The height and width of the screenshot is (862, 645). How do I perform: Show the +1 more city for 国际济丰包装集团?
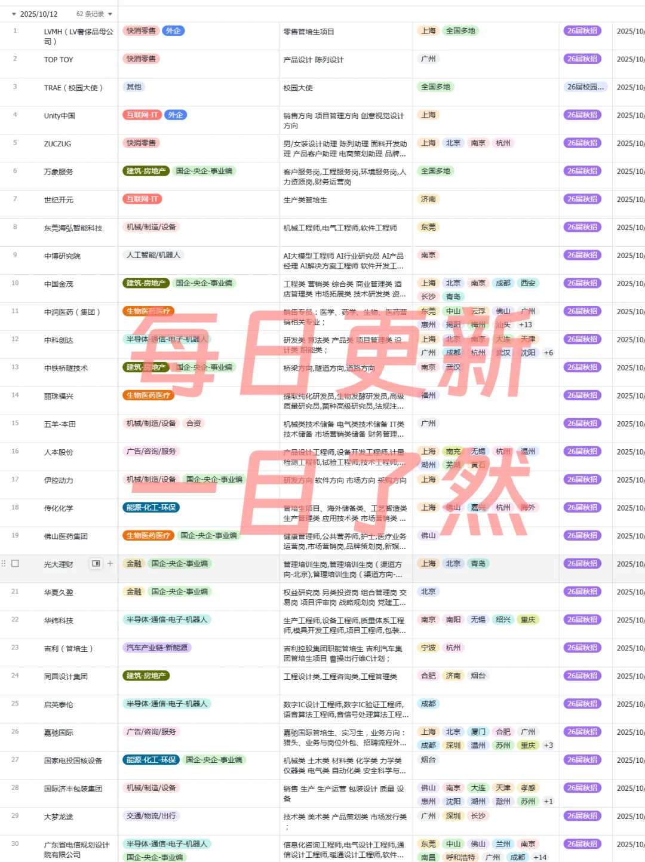(548, 801)
